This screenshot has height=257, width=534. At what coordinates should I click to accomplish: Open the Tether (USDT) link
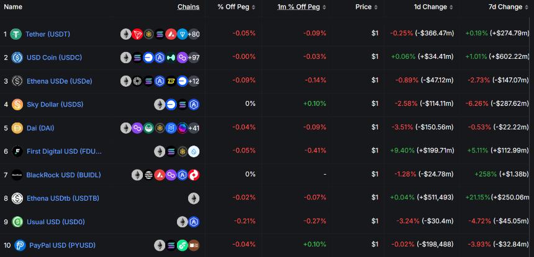(x=48, y=34)
